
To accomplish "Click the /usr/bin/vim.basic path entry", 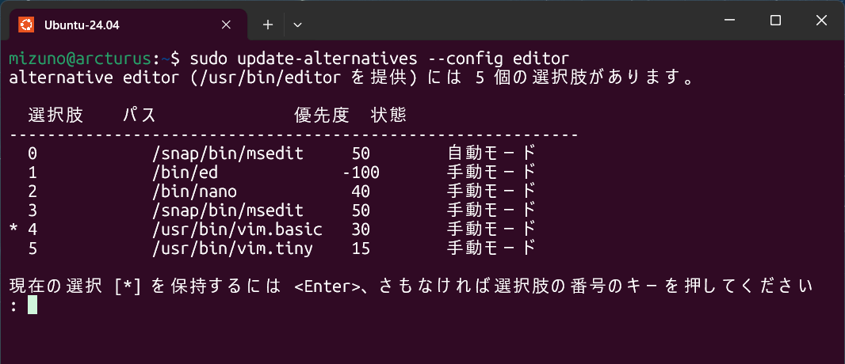I will pos(236,229).
